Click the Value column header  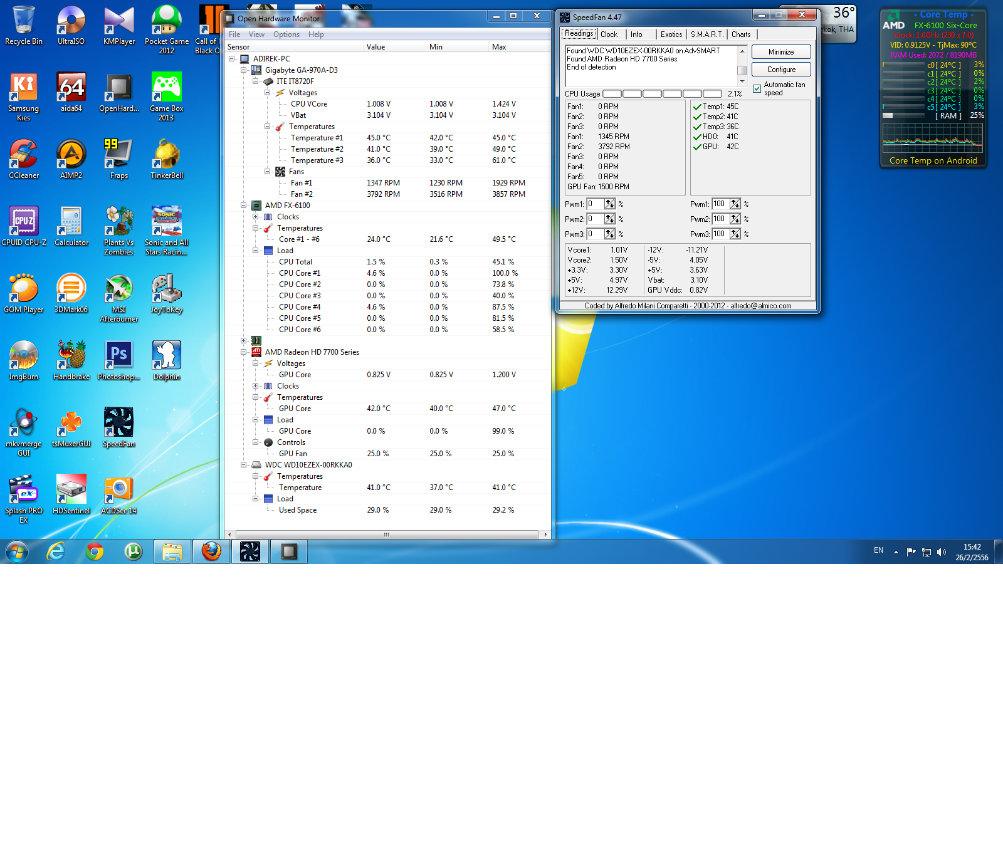tap(394, 47)
